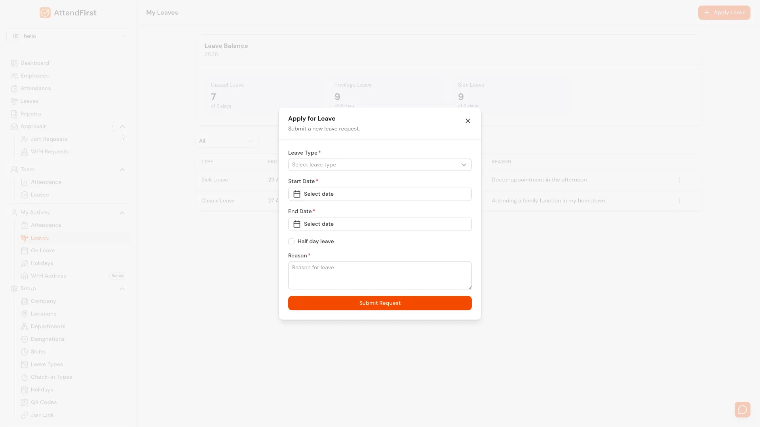The width and height of the screenshot is (760, 427).
Task: Open the Start Date picker field
Action: point(380,194)
